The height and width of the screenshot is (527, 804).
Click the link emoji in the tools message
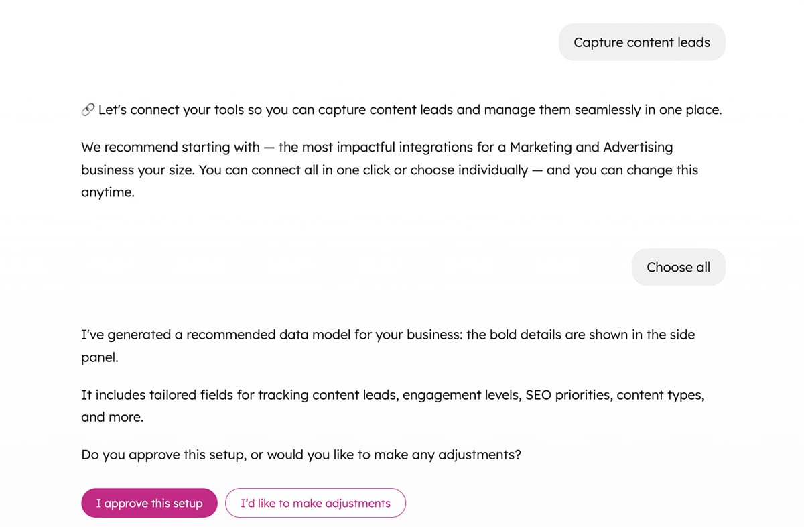point(88,109)
